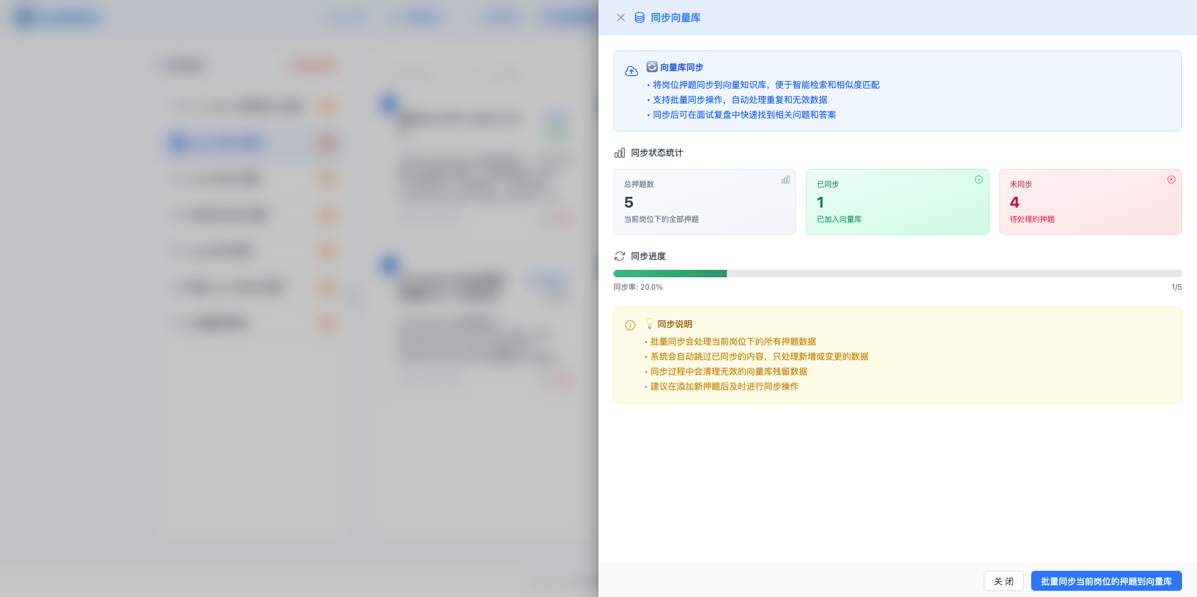
Task: Click the refresh icon beside 同步进度
Action: pos(619,256)
